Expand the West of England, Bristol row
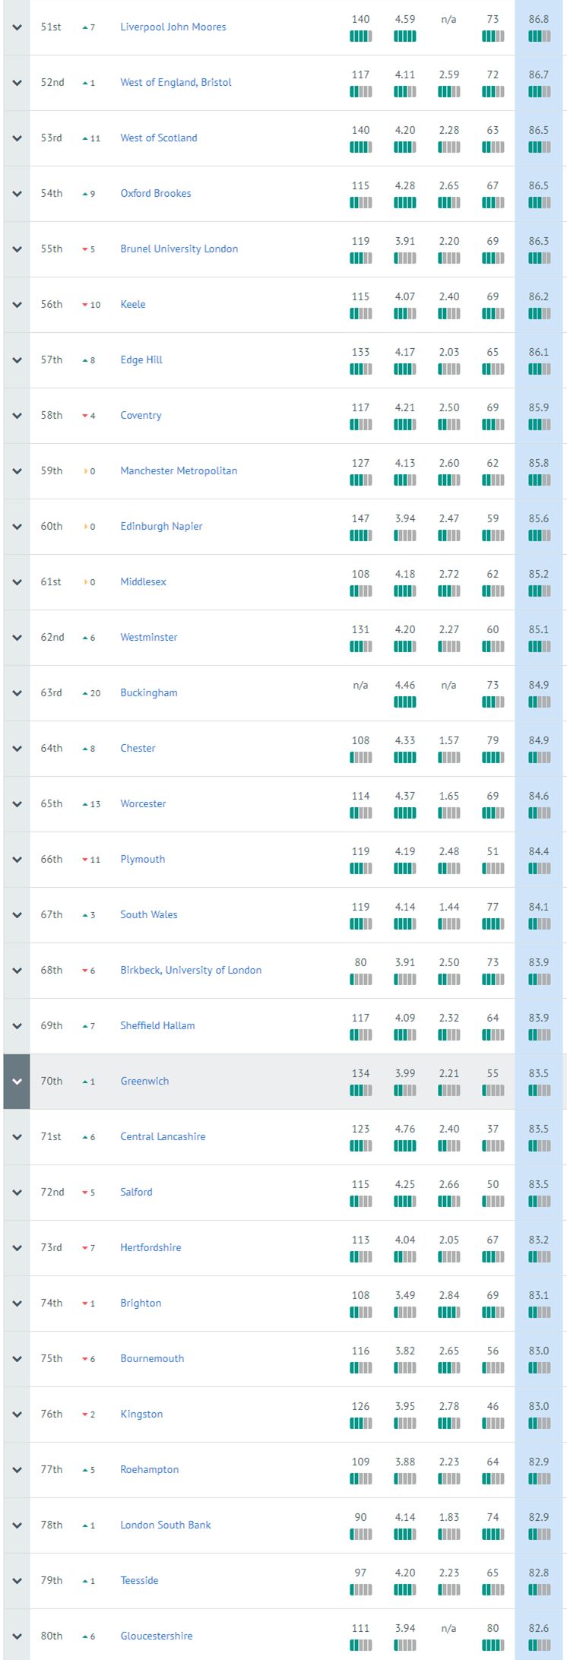The height and width of the screenshot is (1660, 567). coord(17,83)
